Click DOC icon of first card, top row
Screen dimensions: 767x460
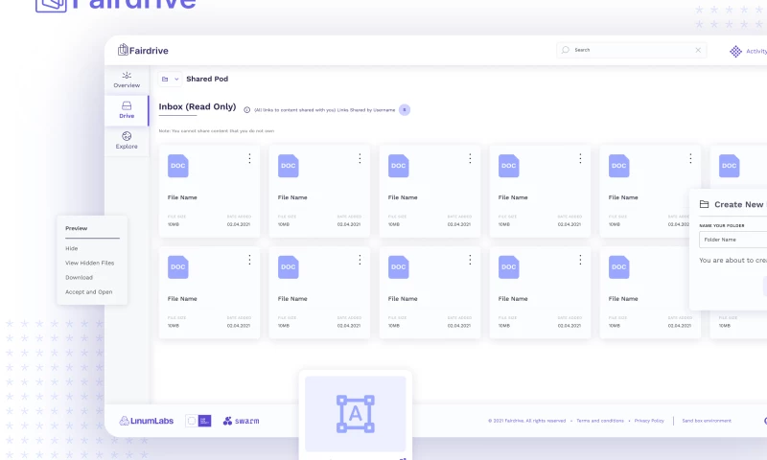[x=178, y=166]
